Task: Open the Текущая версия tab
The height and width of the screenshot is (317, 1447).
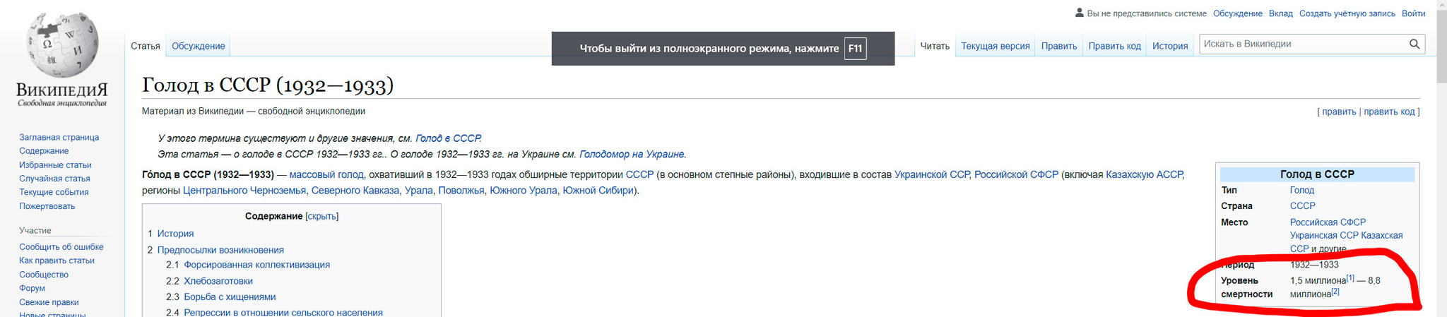Action: pos(995,46)
